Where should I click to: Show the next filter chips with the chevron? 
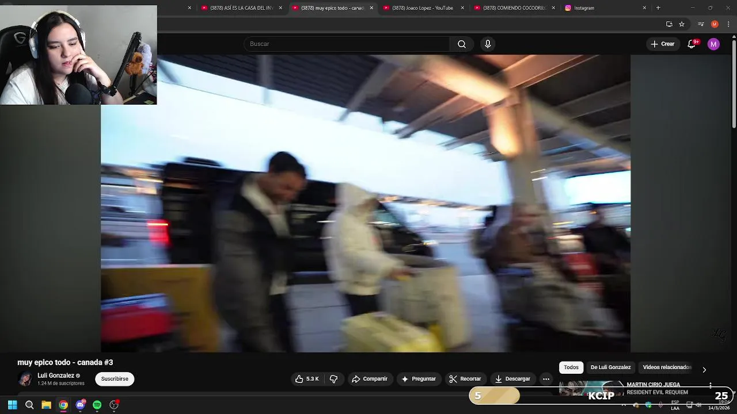[x=704, y=370]
